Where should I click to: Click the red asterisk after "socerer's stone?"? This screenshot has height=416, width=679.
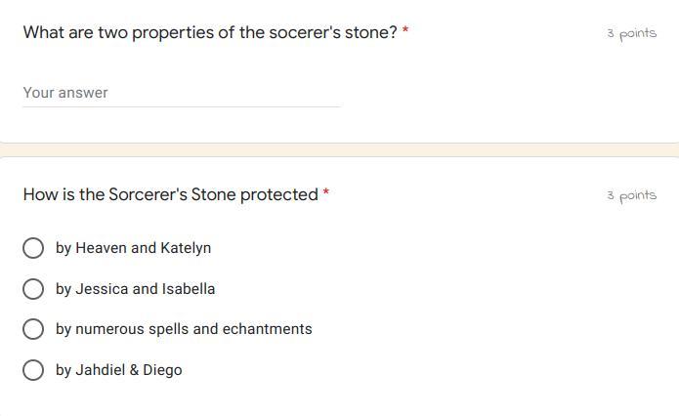(405, 31)
